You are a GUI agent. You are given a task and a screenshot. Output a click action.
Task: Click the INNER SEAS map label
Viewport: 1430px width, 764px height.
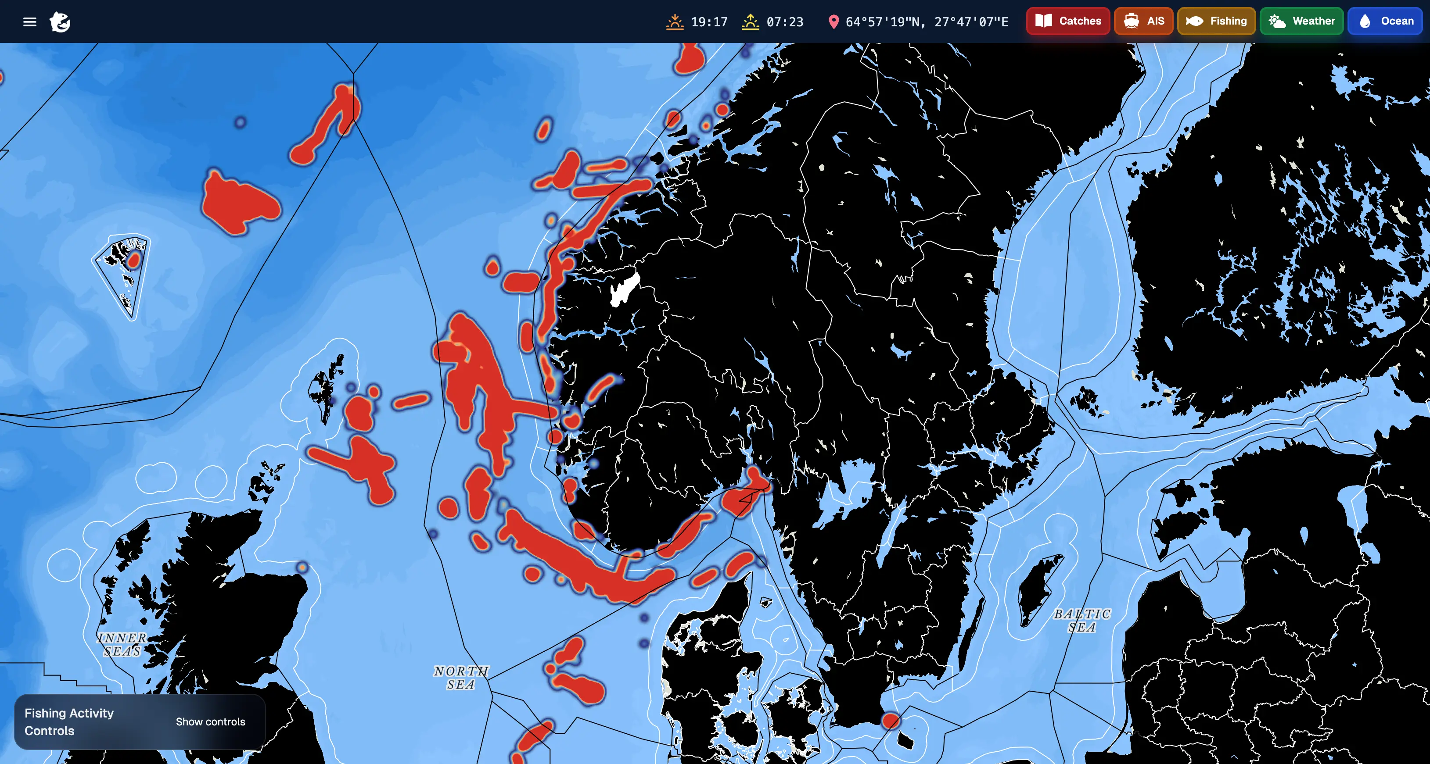point(122,644)
